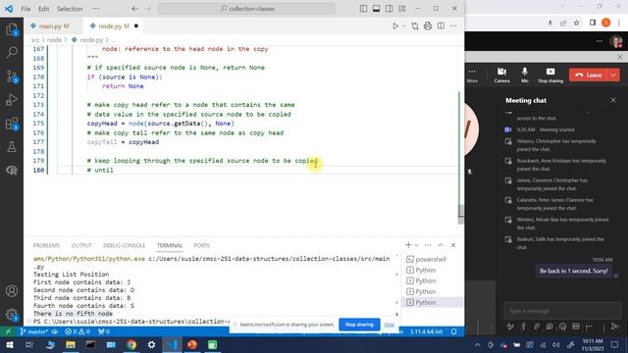Open the Source Control view
The image size is (628, 353).
click(x=12, y=76)
